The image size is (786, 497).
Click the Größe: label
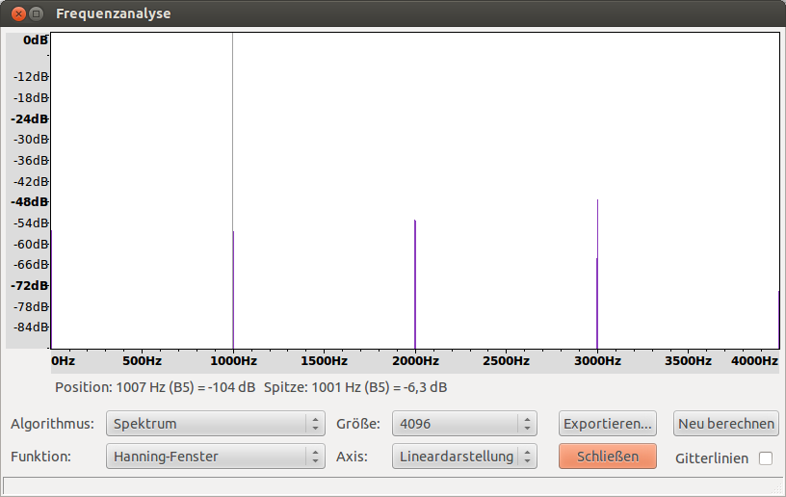[x=358, y=424]
